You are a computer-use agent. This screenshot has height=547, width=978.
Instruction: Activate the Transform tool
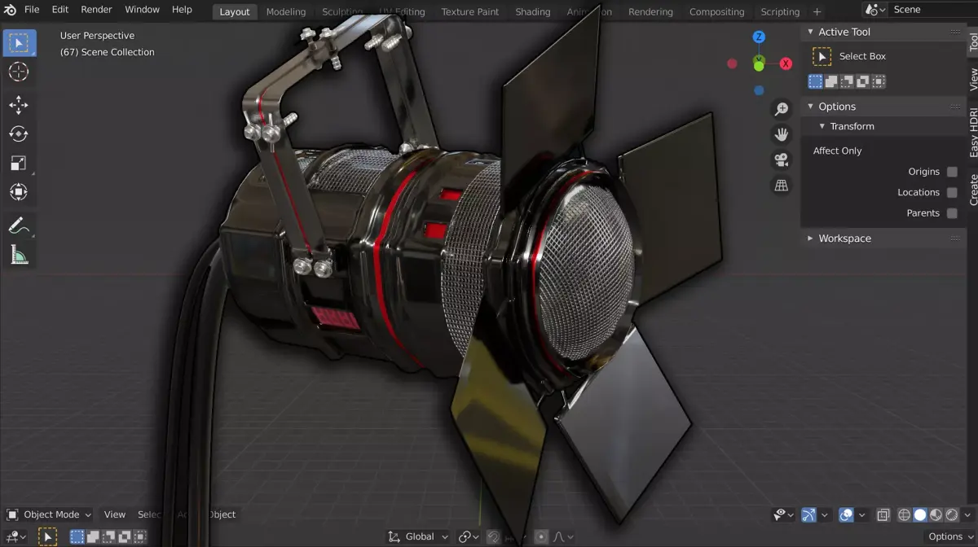pyautogui.click(x=20, y=192)
